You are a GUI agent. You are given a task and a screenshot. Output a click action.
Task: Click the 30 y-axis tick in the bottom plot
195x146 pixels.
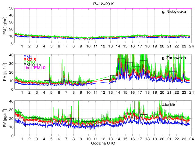click(11, 110)
